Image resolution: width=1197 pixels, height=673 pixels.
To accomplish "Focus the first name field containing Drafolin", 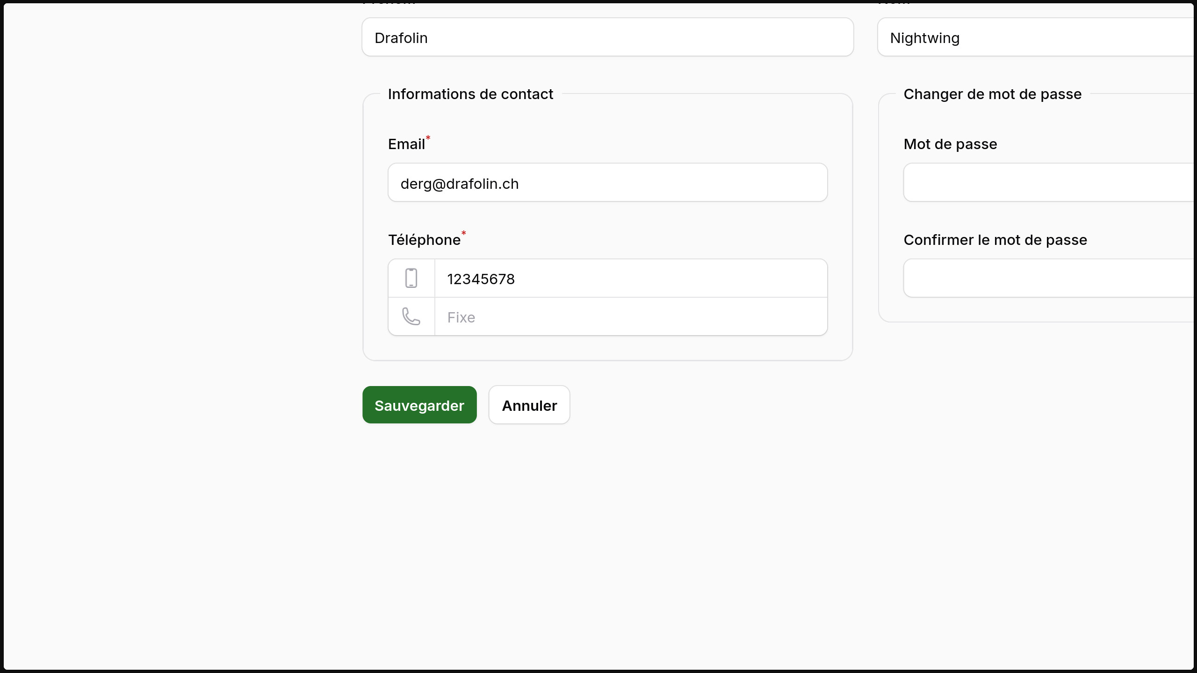I will tap(607, 37).
